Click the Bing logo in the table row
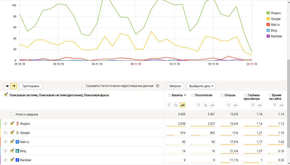Viewport: 290px width, 165px height. 17,151
